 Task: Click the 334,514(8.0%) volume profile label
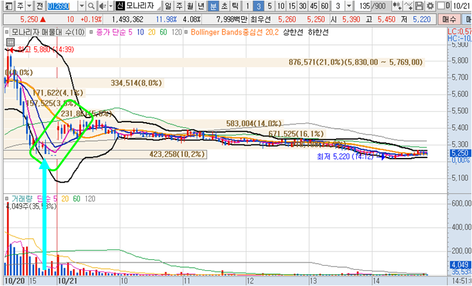click(137, 83)
